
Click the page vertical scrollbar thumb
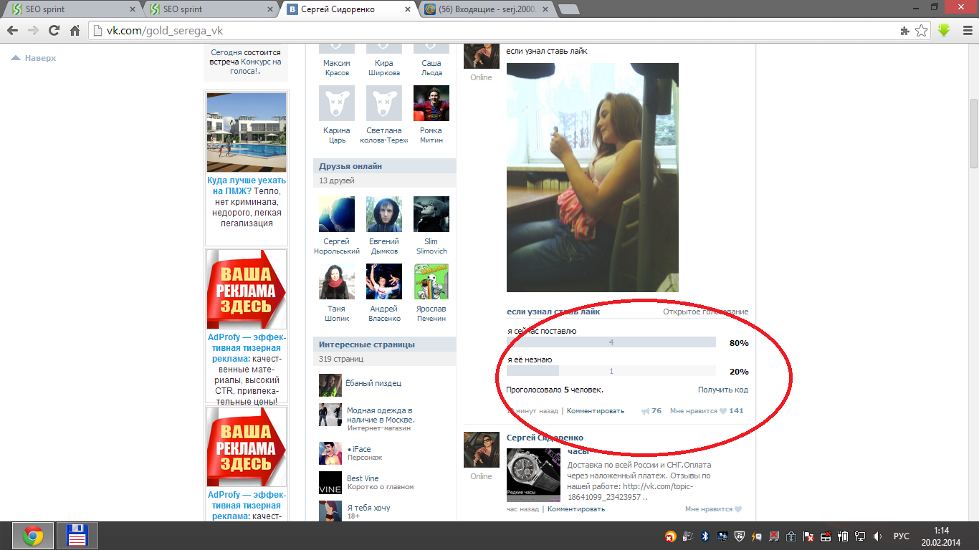pyautogui.click(x=973, y=134)
